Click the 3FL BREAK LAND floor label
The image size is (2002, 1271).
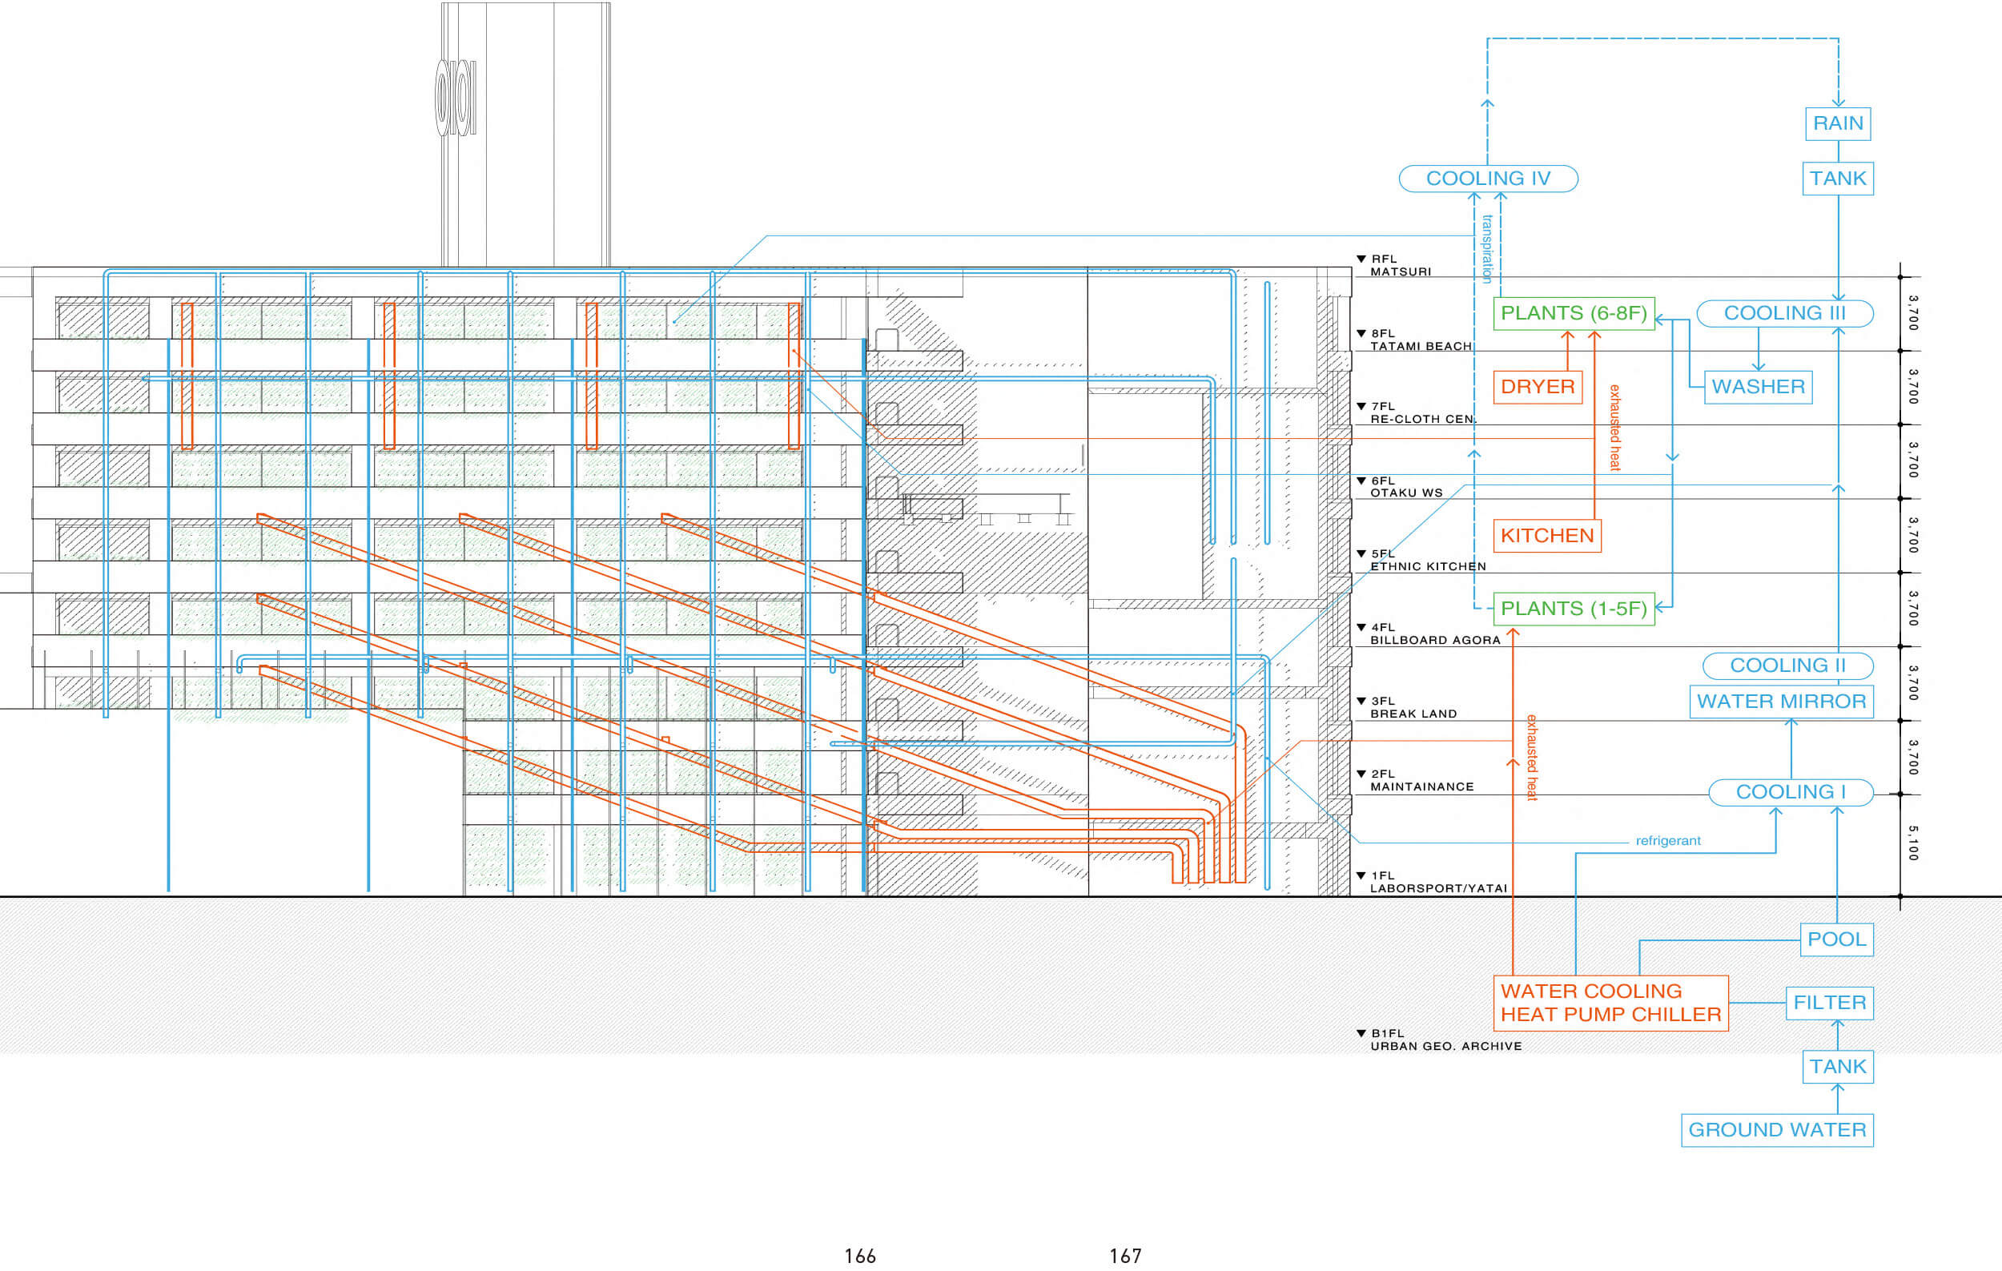(x=1407, y=708)
